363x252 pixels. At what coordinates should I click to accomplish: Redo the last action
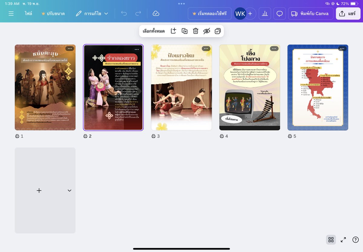coord(138,14)
